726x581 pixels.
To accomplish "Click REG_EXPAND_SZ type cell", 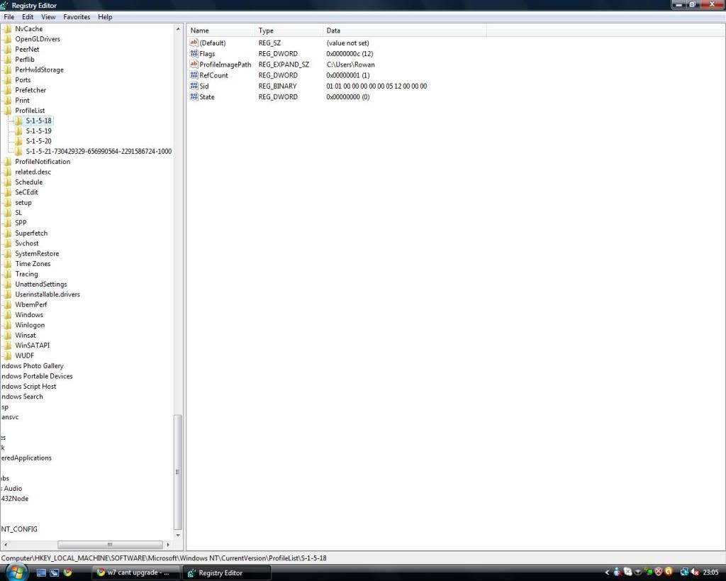I will [284, 65].
